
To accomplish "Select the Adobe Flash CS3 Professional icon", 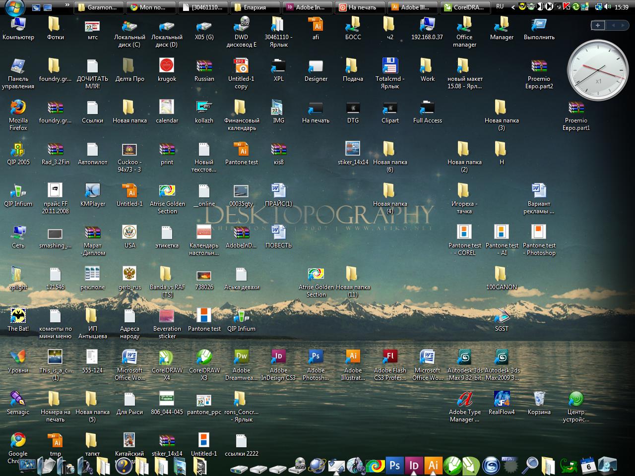I will tap(390, 357).
